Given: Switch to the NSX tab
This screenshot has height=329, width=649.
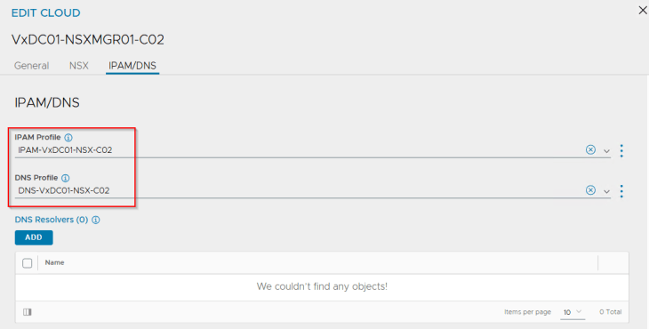Looking at the screenshot, I should (78, 66).
